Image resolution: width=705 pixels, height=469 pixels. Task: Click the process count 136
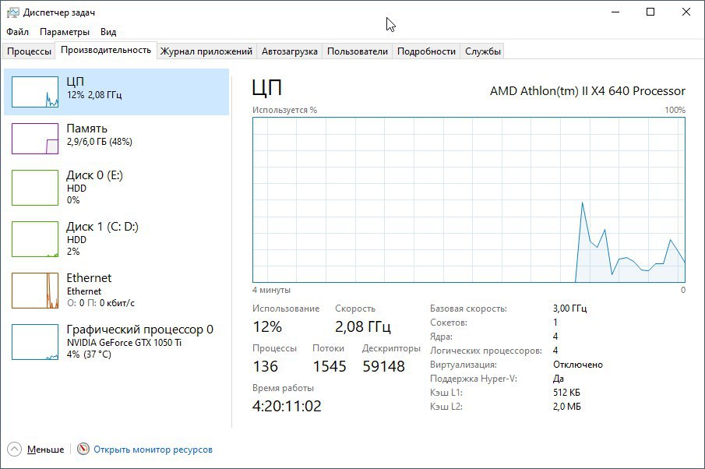click(x=266, y=366)
